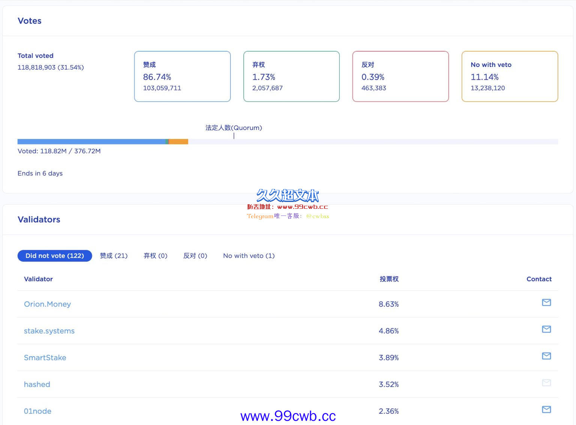Viewport: 576px width, 425px height.
Task: Click the 8.63% voting power value
Action: pos(388,304)
